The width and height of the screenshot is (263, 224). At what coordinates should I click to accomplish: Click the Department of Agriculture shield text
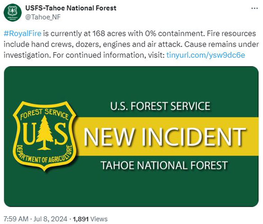click(44, 155)
